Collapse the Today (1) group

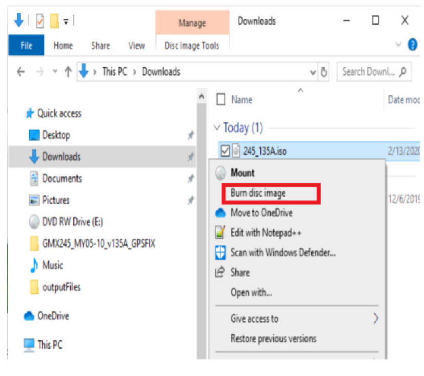click(217, 127)
